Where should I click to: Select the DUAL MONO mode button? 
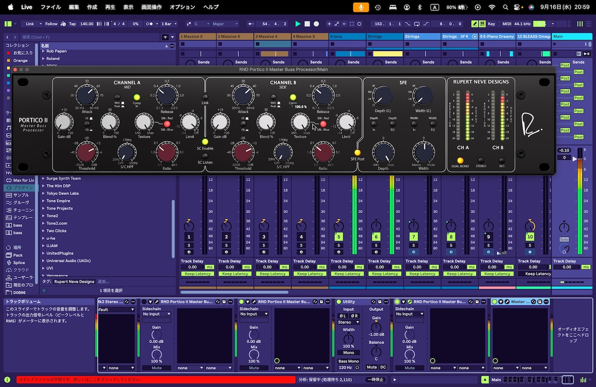[460, 160]
